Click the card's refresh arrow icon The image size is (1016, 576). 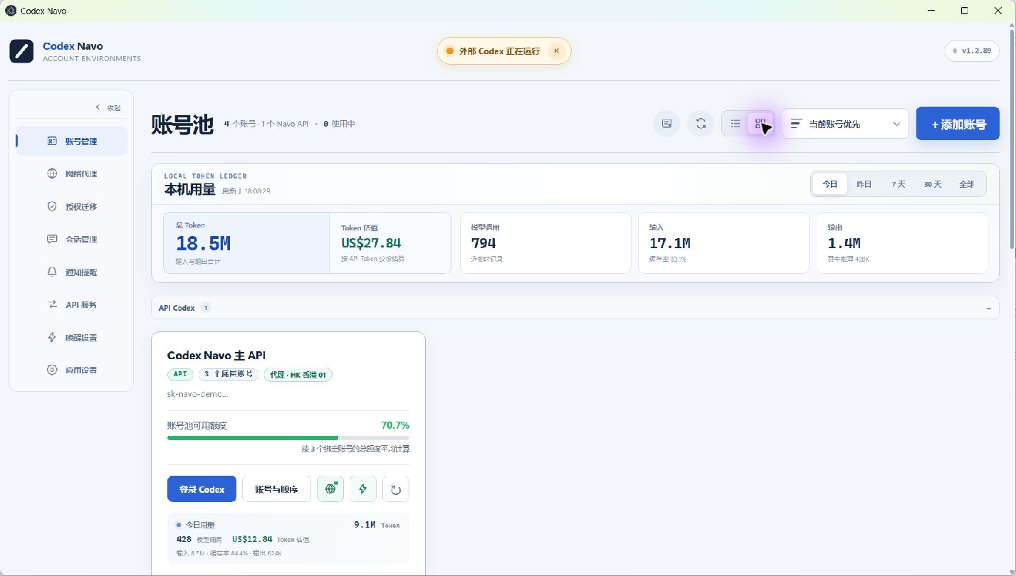(x=396, y=489)
